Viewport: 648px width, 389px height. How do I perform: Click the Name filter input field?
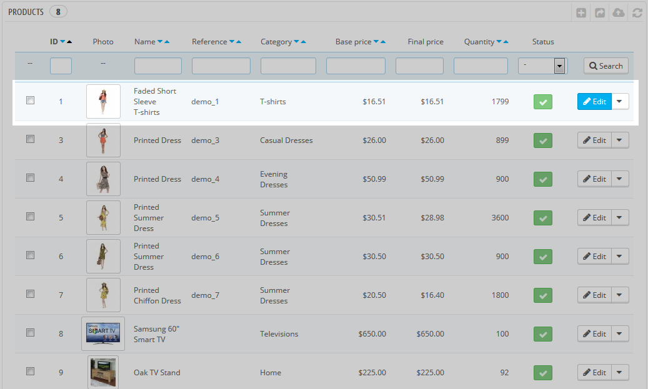click(x=157, y=66)
